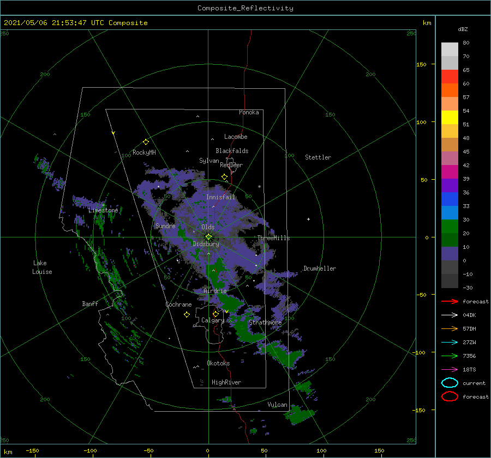Click the Cochrane label
The image size is (491, 458).
coord(178,304)
